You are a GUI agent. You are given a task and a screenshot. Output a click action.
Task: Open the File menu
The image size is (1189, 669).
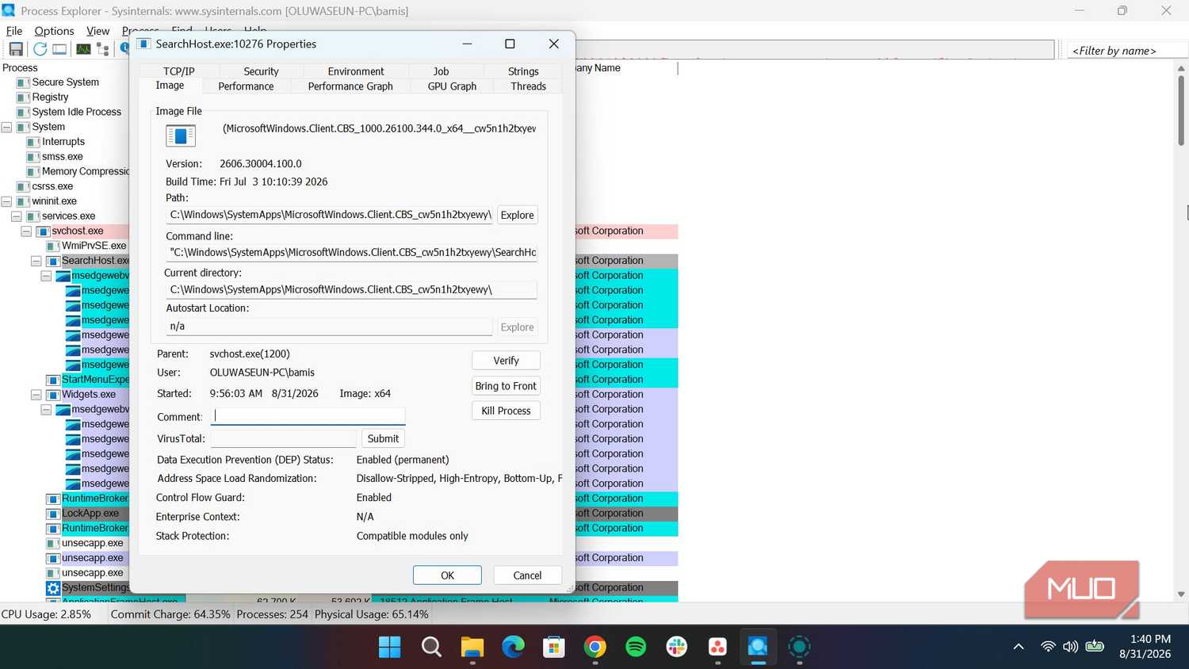point(14,31)
